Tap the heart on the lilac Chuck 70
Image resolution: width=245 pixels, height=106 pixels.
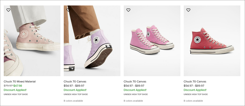point(68,10)
